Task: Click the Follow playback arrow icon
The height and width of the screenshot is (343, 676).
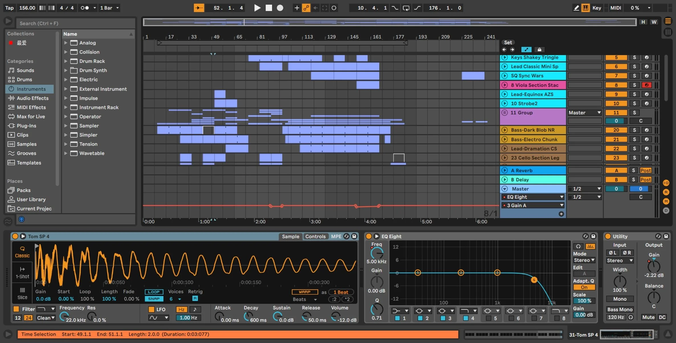Action: [199, 8]
